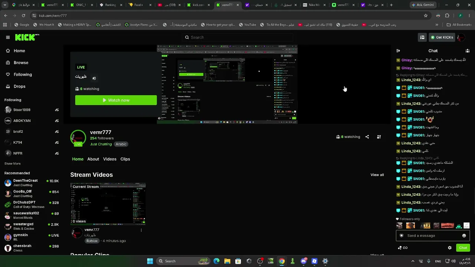Open Browse in the sidebar
Screen dimensions: 475x267
coord(17,63)
